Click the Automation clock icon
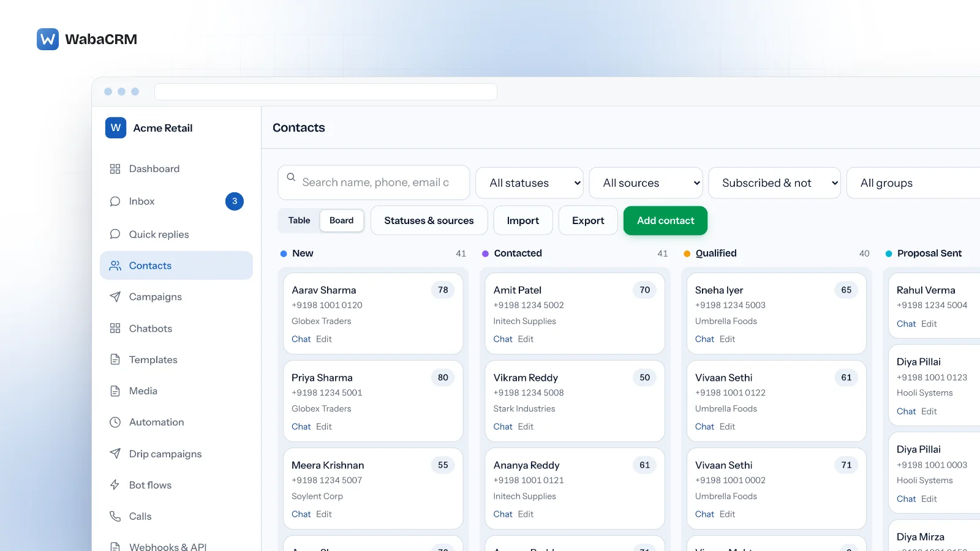The width and height of the screenshot is (980, 551). point(115,422)
